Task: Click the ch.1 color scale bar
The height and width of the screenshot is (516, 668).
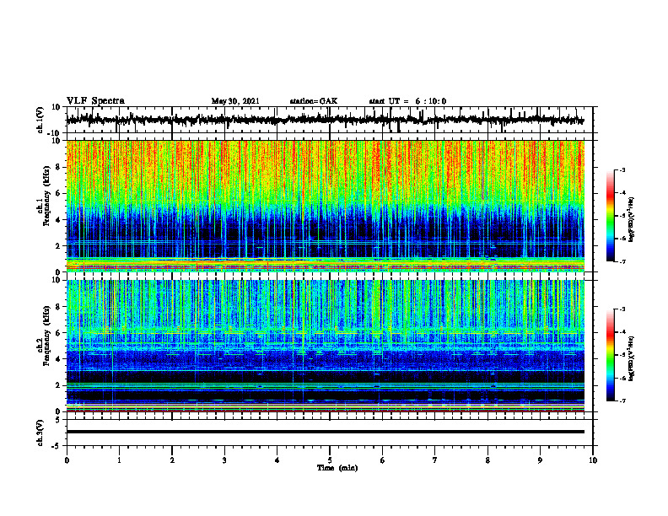Action: (610, 216)
